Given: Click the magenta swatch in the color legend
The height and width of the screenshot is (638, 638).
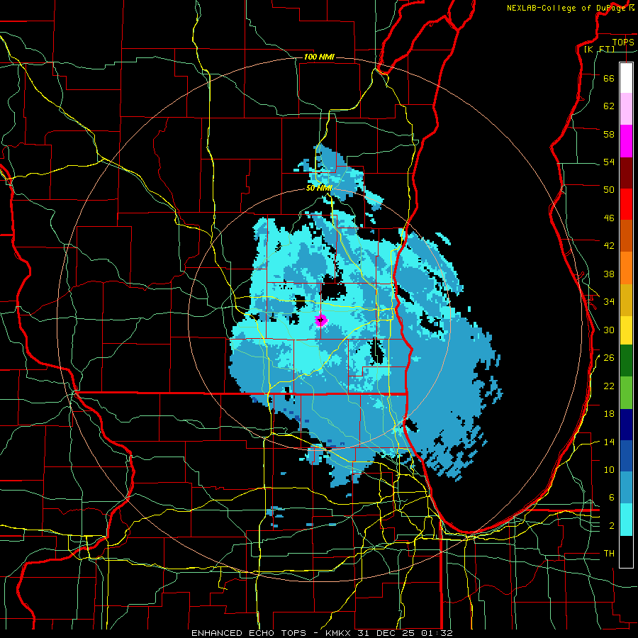Looking at the screenshot, I should point(626,141).
